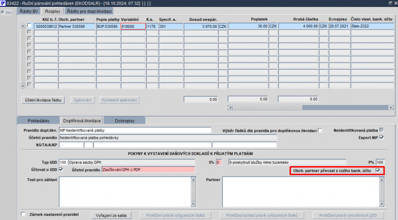Click horizontal scrollbar right arrow
The image size is (398, 220).
tap(391, 108)
